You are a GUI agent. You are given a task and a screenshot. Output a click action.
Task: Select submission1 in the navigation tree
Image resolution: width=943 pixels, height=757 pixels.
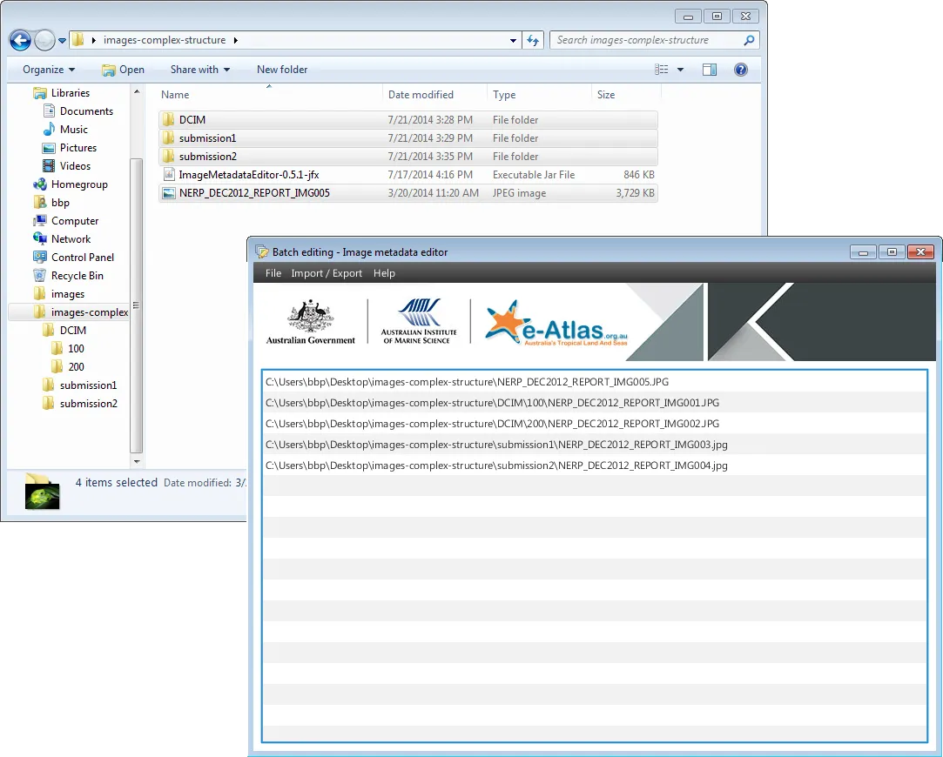coord(80,385)
